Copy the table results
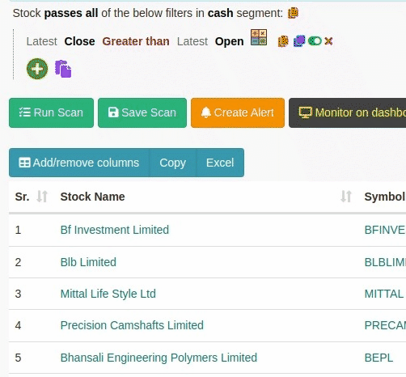Image resolution: width=406 pixels, height=377 pixels. pos(172,163)
